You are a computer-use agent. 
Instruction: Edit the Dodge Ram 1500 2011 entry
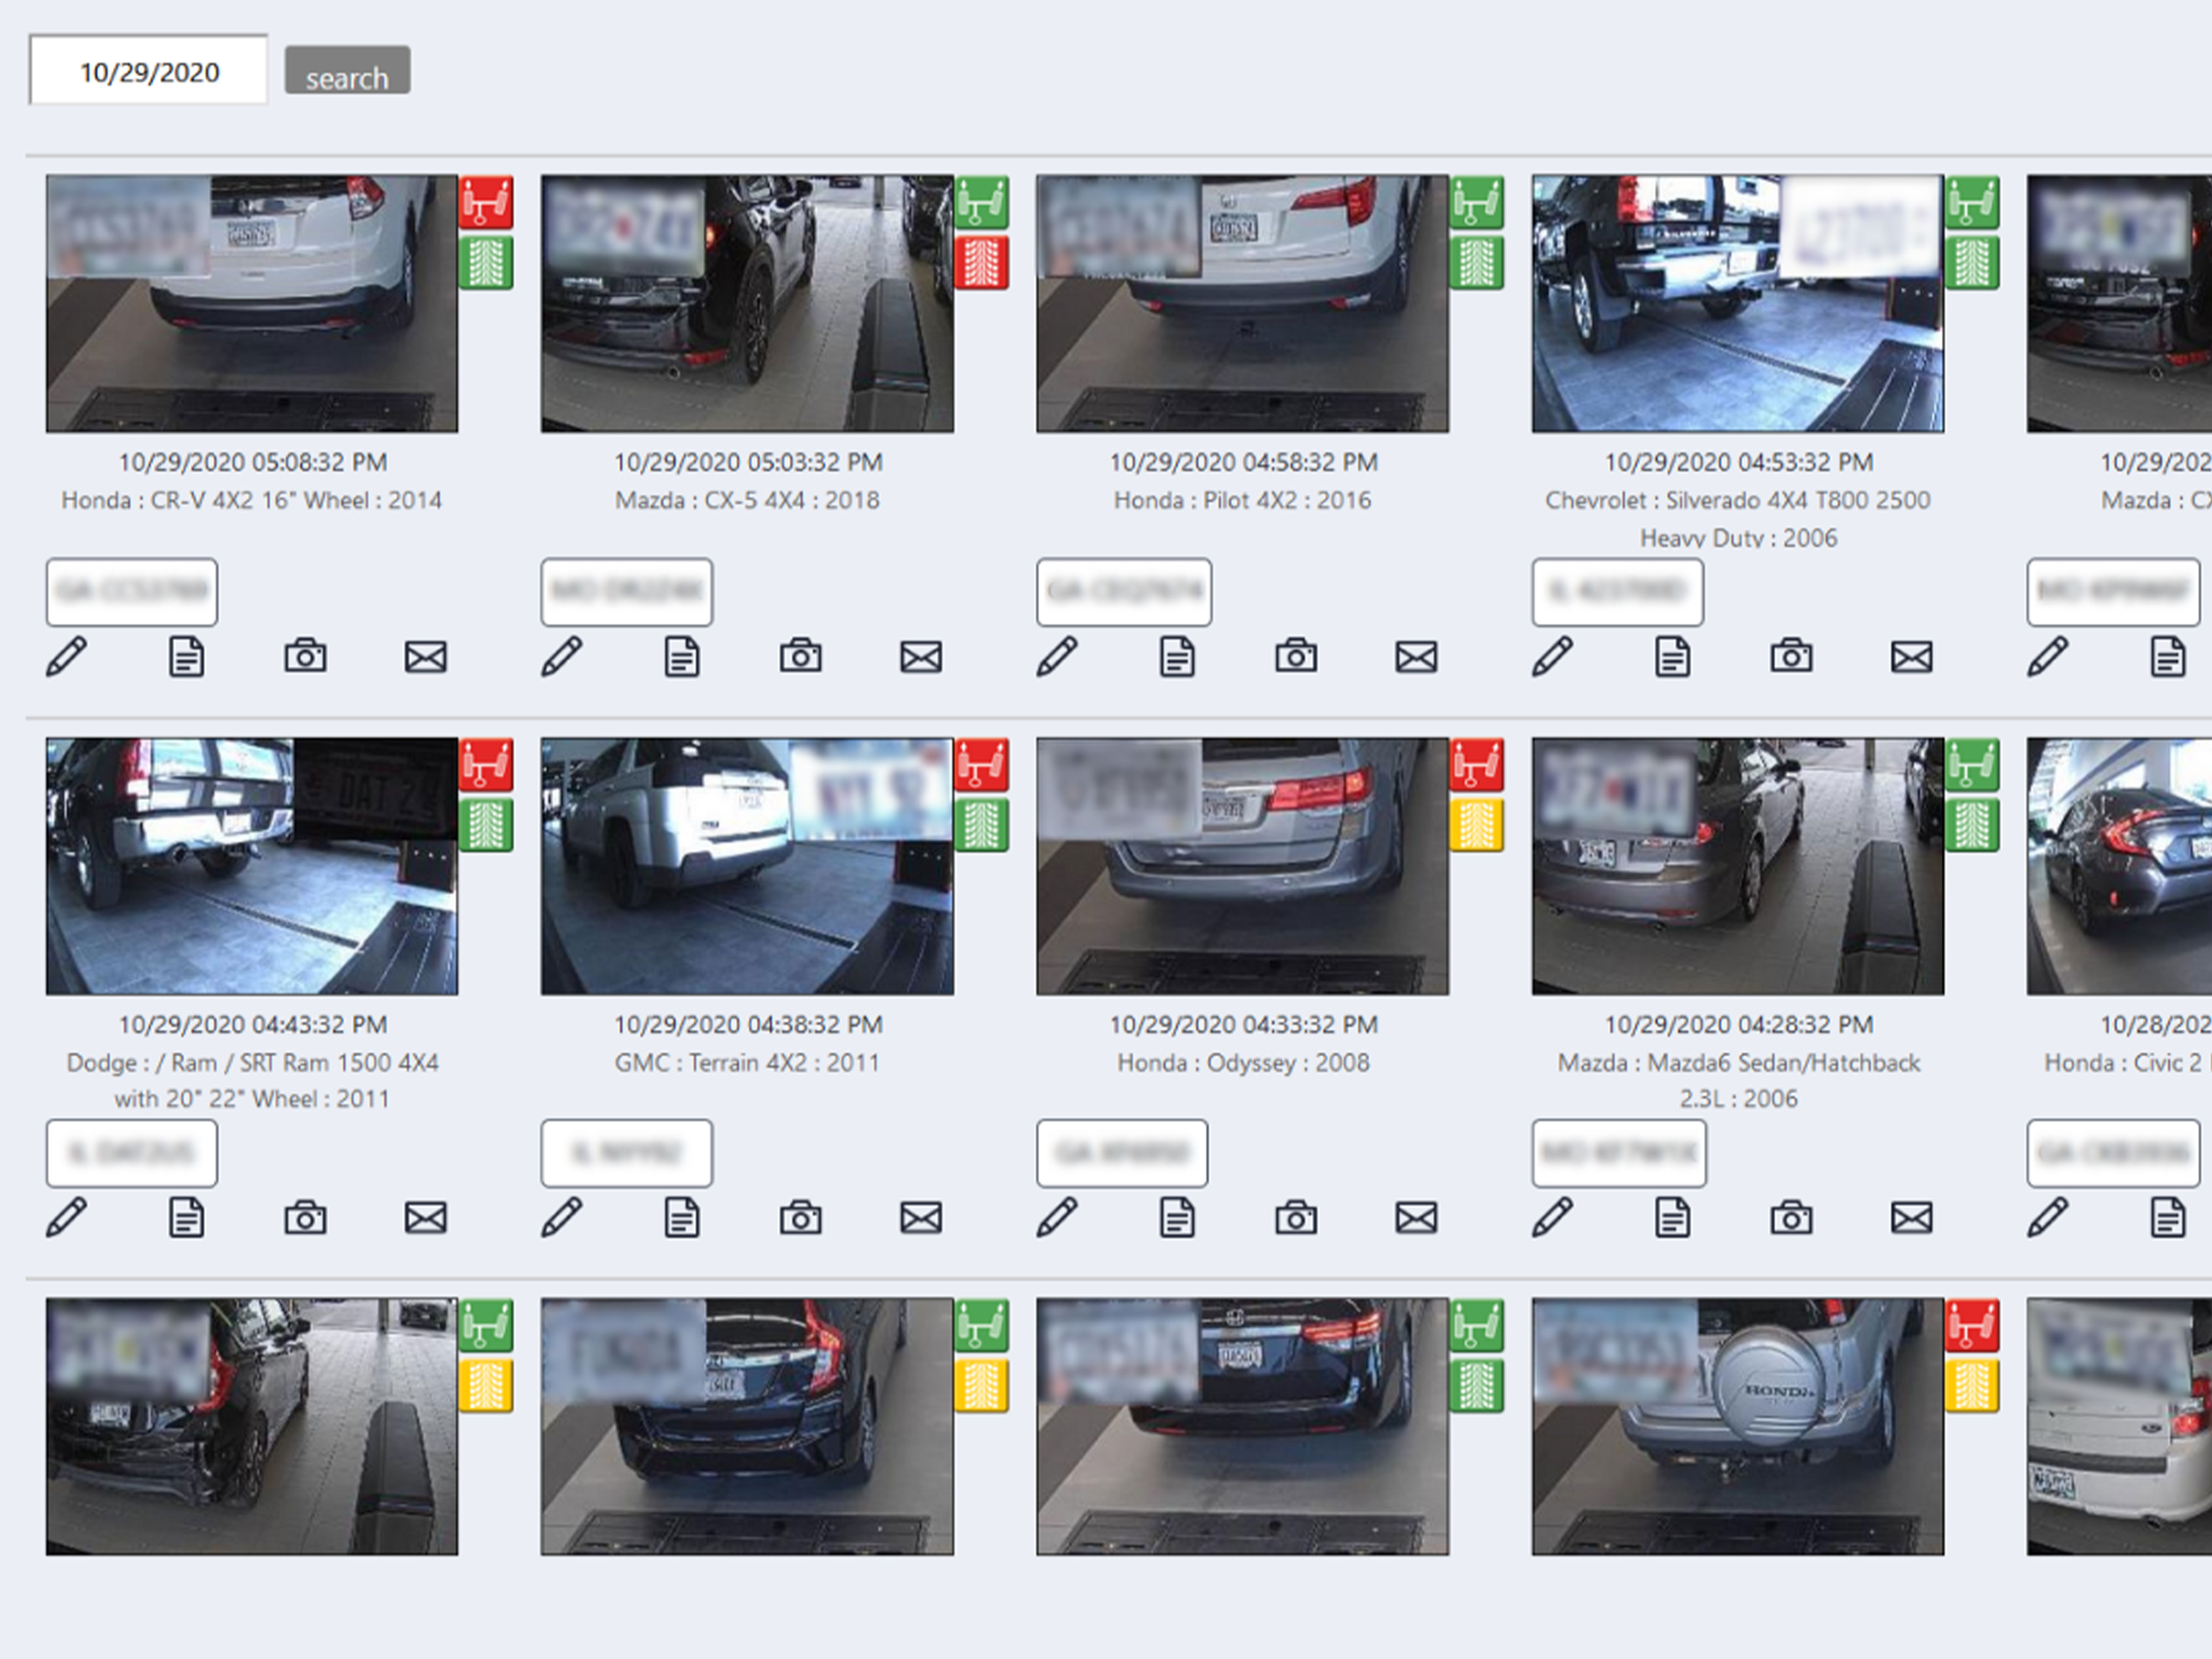coord(66,1218)
